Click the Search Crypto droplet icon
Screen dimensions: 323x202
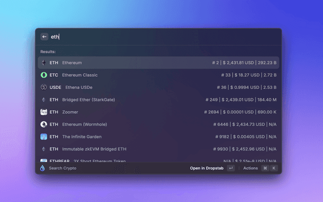[x=43, y=168]
